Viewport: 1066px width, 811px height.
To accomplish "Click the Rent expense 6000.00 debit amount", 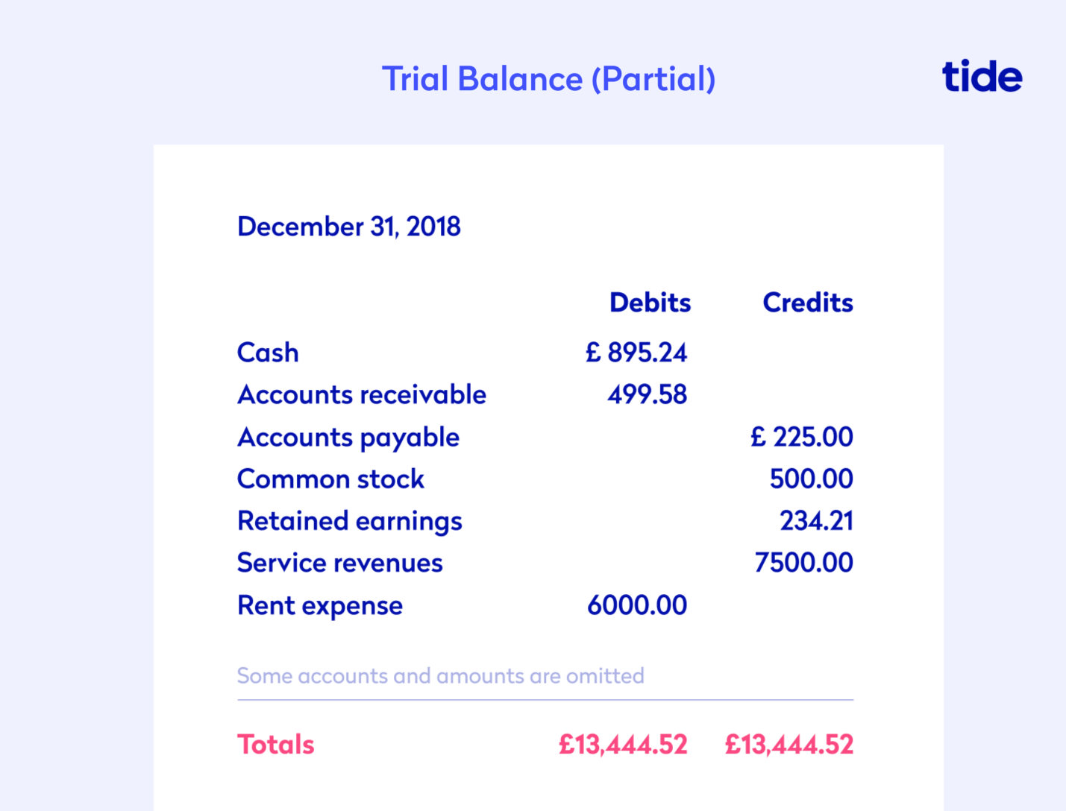I will pos(637,605).
